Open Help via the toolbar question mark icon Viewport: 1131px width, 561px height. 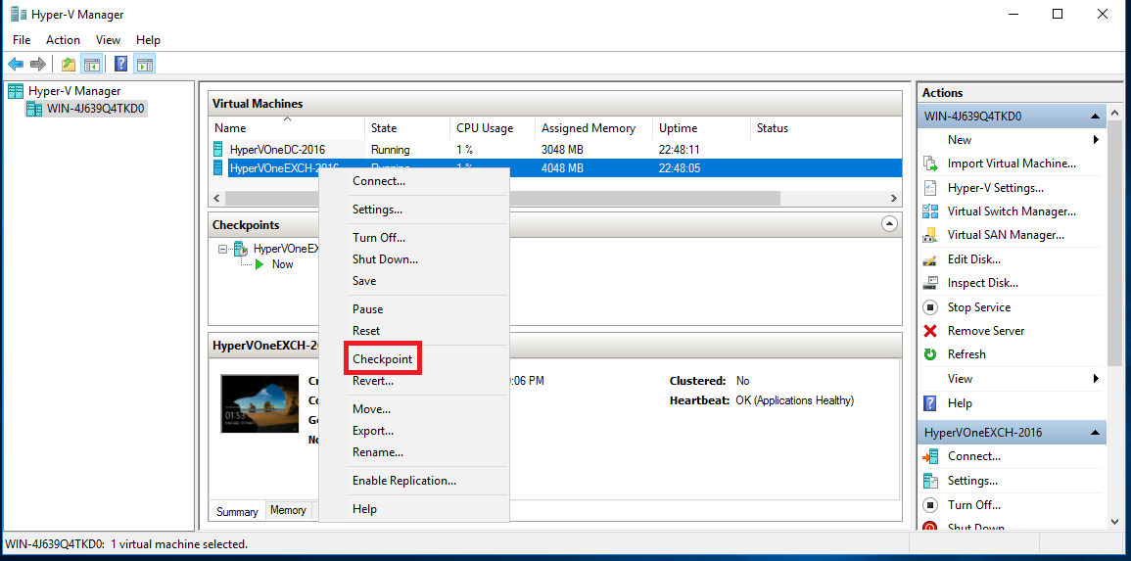(121, 65)
